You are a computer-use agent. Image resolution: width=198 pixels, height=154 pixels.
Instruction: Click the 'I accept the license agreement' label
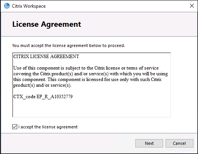pyautogui.click(x=48, y=127)
